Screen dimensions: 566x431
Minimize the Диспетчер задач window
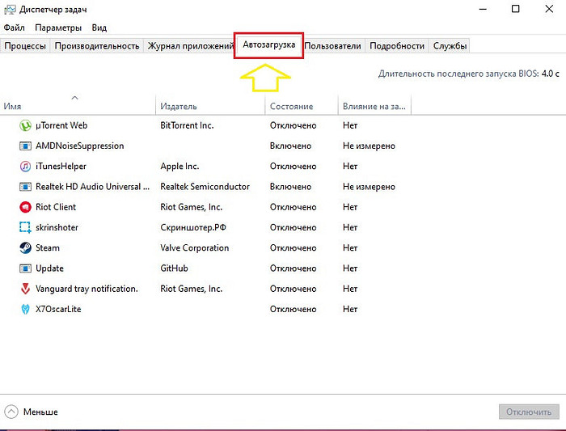483,9
